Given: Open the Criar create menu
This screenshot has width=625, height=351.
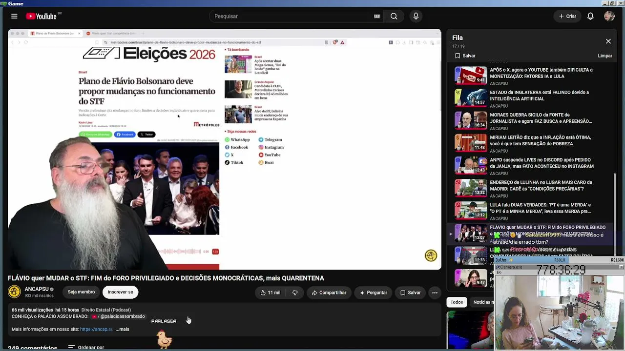Looking at the screenshot, I should (567, 16).
